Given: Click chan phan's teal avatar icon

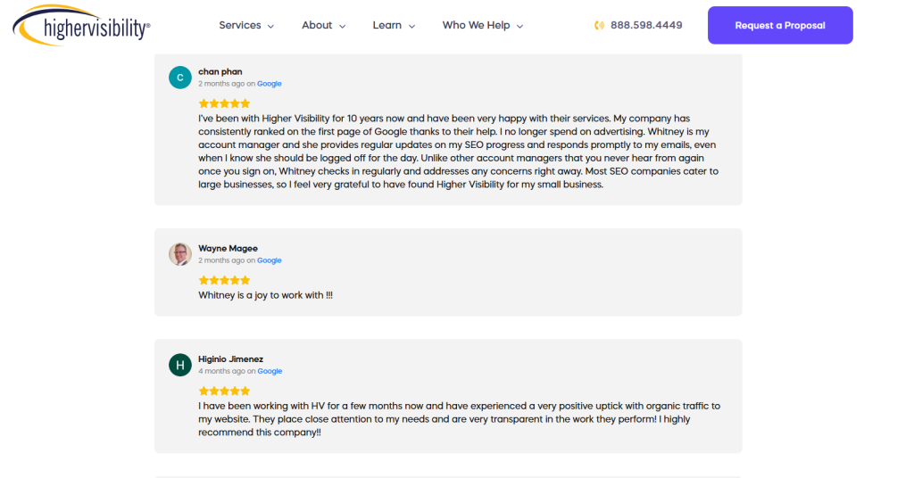Looking at the screenshot, I should click(x=180, y=78).
